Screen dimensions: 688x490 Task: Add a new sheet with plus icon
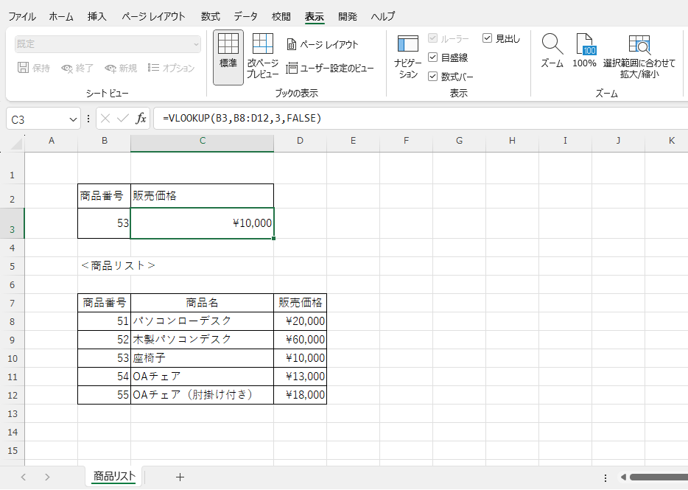180,477
